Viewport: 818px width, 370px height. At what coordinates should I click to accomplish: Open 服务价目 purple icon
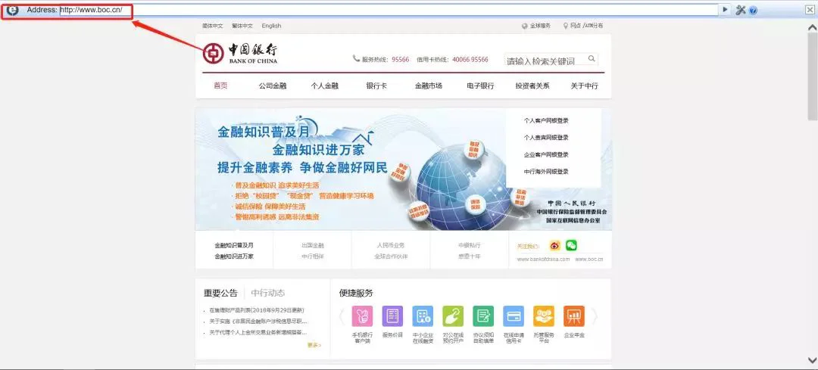(392, 316)
